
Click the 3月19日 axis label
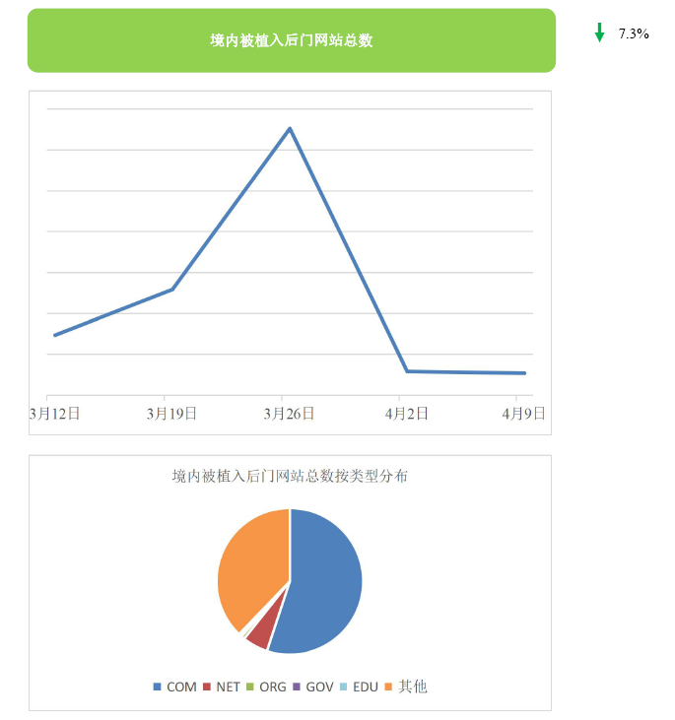tap(171, 414)
